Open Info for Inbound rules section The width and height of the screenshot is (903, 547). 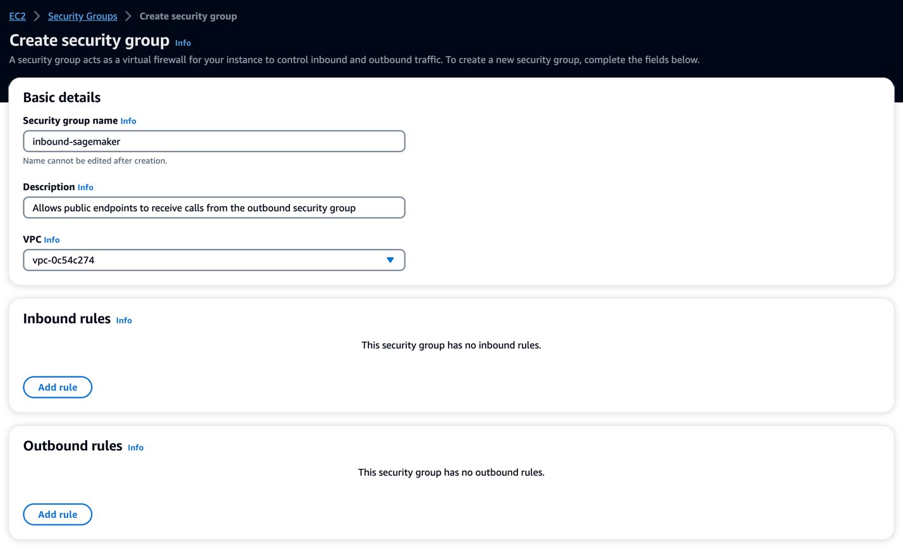[x=124, y=320]
